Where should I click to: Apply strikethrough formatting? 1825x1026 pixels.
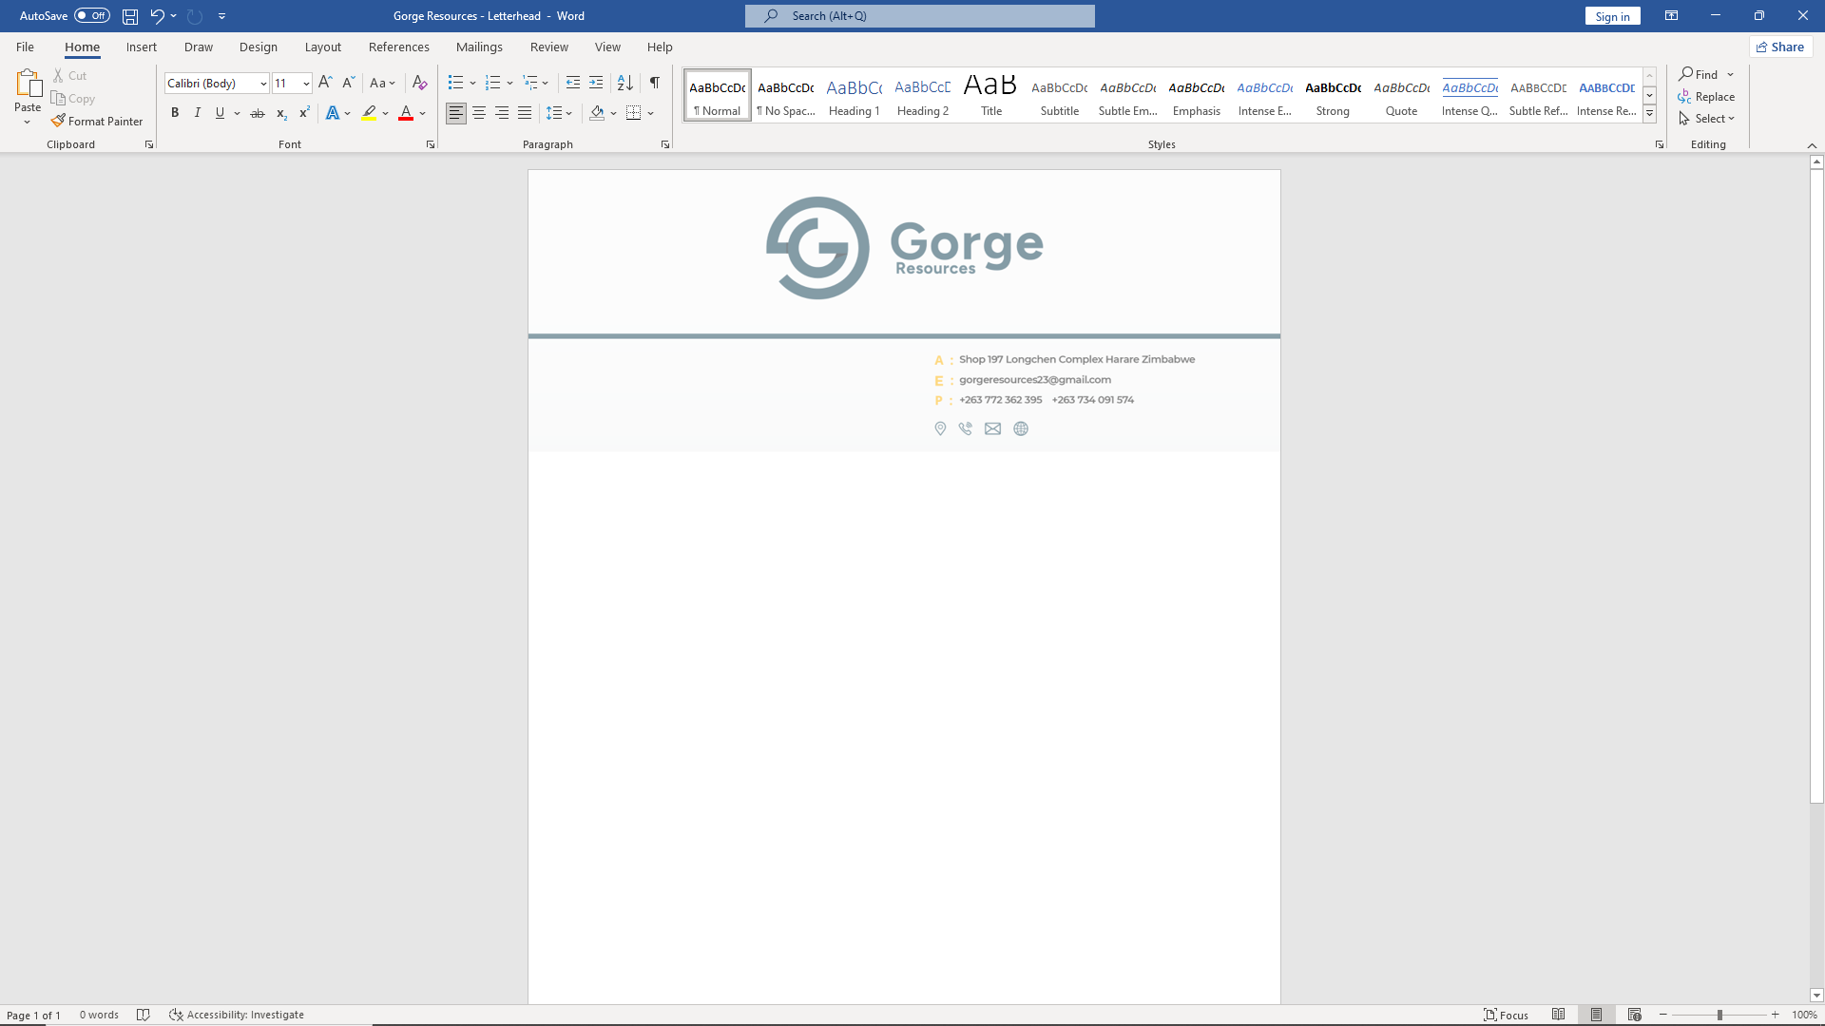click(257, 113)
